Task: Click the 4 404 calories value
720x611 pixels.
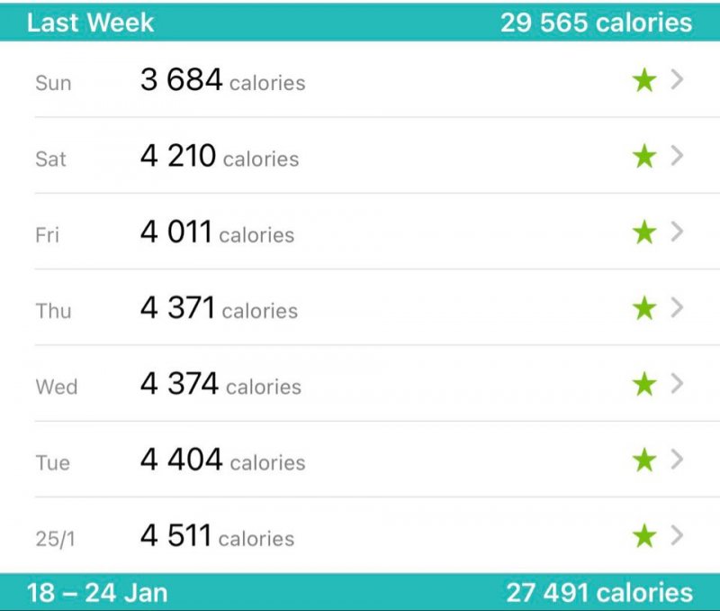Action: tap(222, 460)
